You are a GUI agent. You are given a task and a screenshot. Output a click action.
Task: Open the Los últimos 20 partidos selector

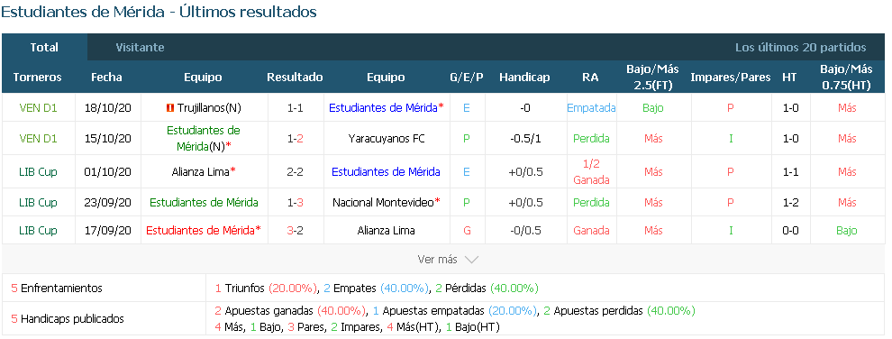[800, 47]
